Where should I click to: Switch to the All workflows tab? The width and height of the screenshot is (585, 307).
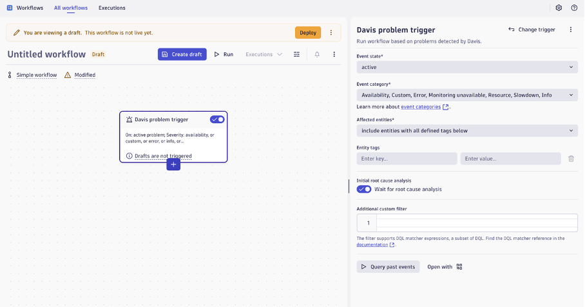71,8
